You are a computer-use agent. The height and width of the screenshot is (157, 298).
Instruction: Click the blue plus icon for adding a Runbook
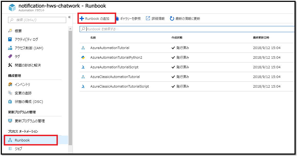tap(82, 18)
